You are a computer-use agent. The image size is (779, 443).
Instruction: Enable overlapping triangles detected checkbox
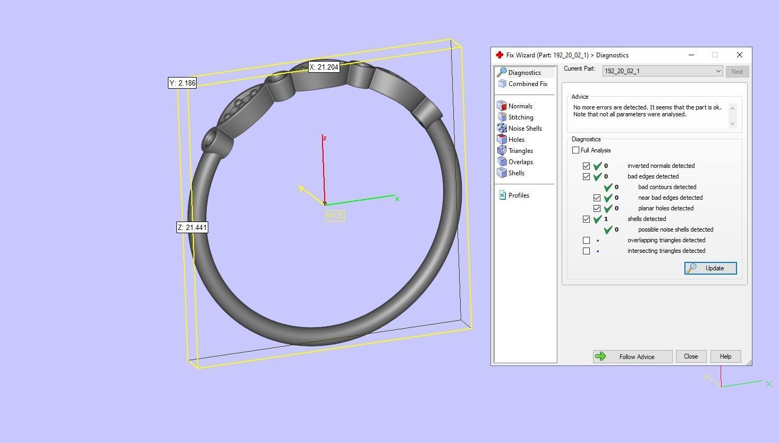click(x=586, y=240)
